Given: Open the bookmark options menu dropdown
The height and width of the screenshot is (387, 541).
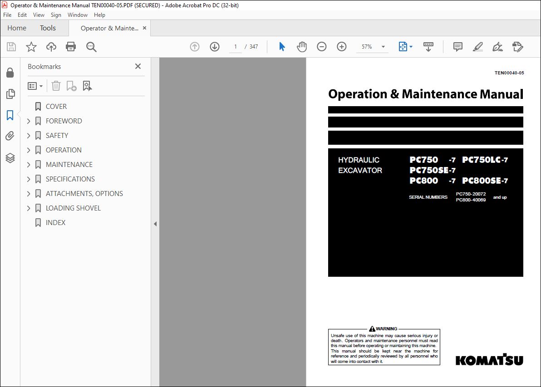Looking at the screenshot, I should coord(35,86).
